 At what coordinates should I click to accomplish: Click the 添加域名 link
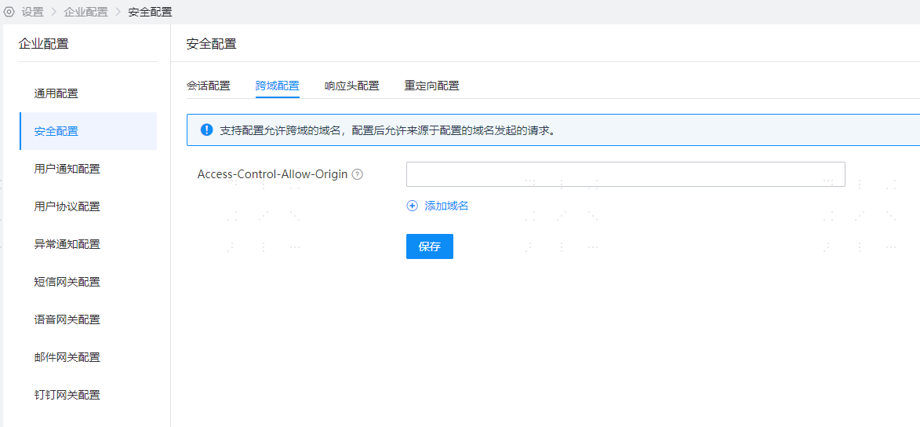coord(446,206)
